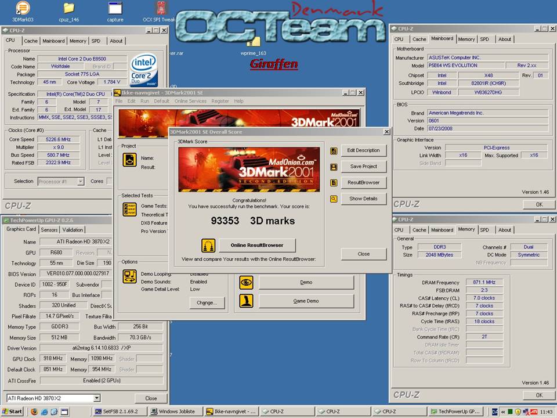Image resolution: width=557 pixels, height=418 pixels.
Task: Click the ATI tray icon in system tray
Action: tap(534, 412)
